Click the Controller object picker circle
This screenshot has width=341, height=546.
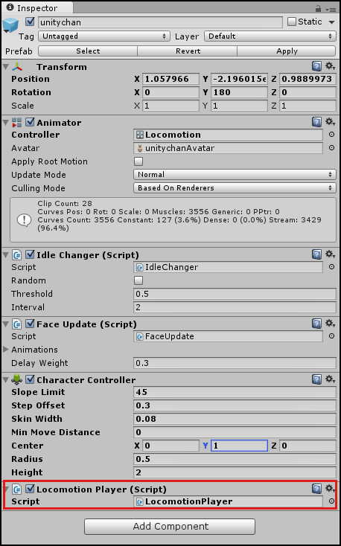coord(331,135)
